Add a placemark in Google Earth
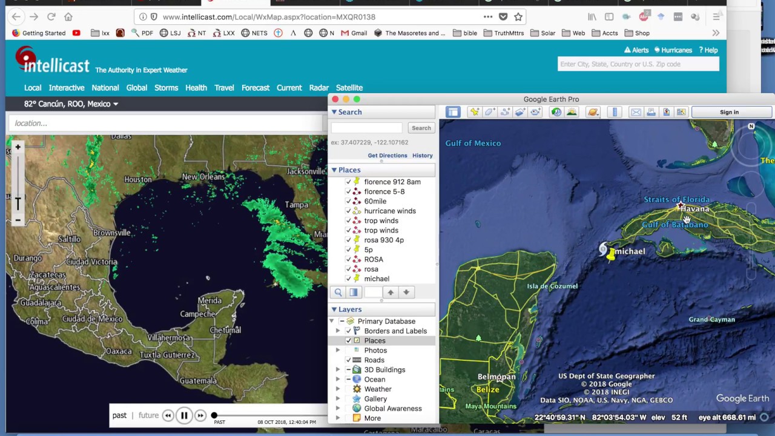Viewport: 775px width, 436px height. coord(474,112)
